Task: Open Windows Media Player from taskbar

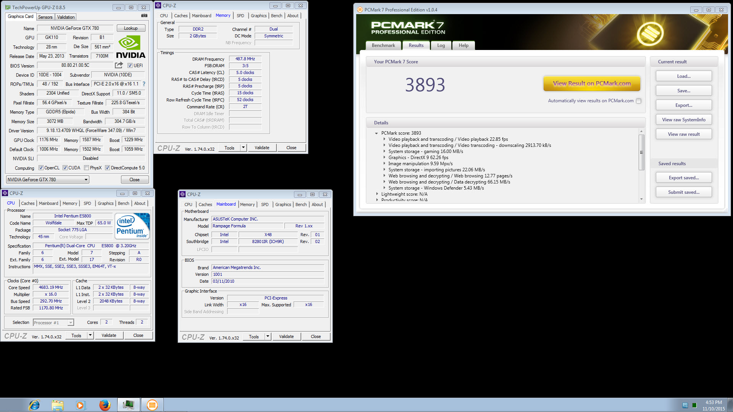Action: (81, 405)
